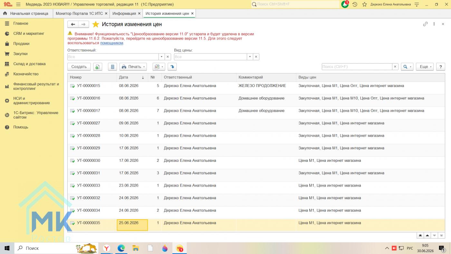Screen dimensions: 451x254
Task: Open the Еще menu
Action: [425, 67]
